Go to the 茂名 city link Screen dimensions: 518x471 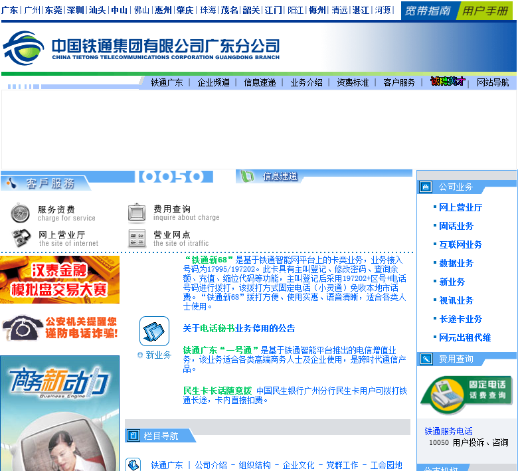[230, 10]
